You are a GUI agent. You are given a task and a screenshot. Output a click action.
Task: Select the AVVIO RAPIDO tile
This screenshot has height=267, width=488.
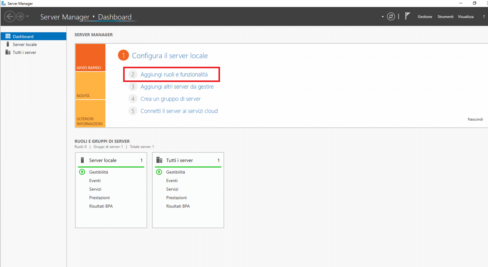(x=90, y=58)
